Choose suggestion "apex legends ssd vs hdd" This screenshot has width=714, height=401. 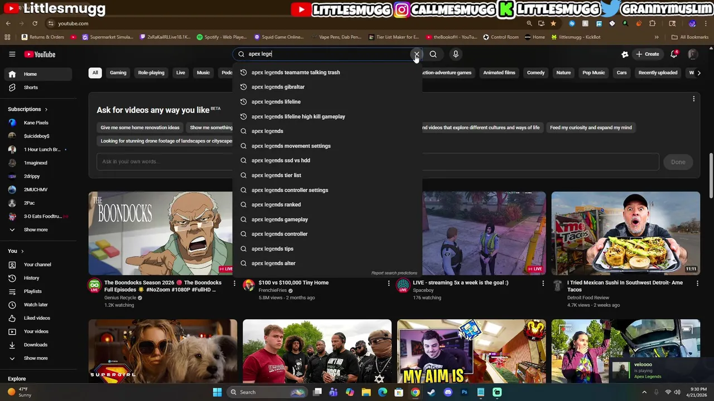click(327, 160)
